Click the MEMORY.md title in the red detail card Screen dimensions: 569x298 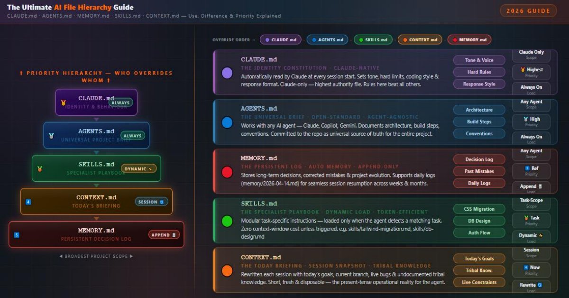coord(259,158)
